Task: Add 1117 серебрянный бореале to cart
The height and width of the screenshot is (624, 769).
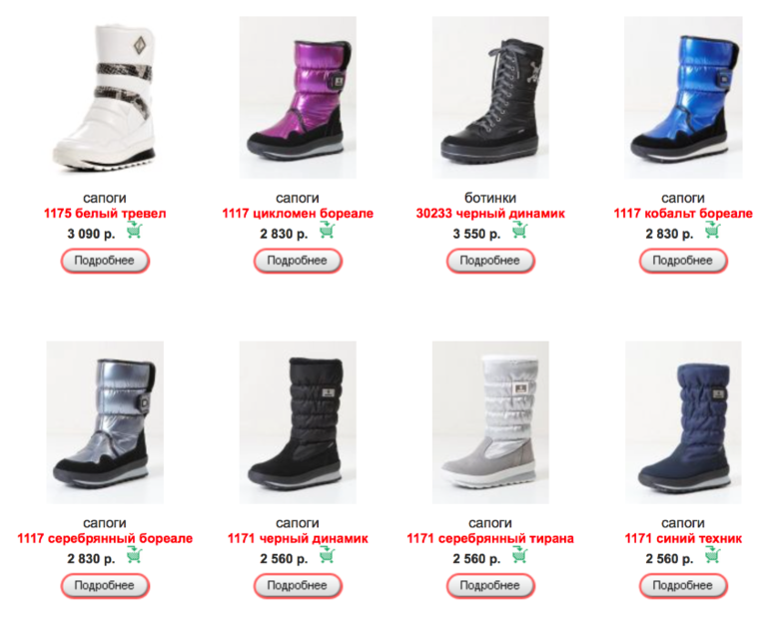Action: pos(135,554)
